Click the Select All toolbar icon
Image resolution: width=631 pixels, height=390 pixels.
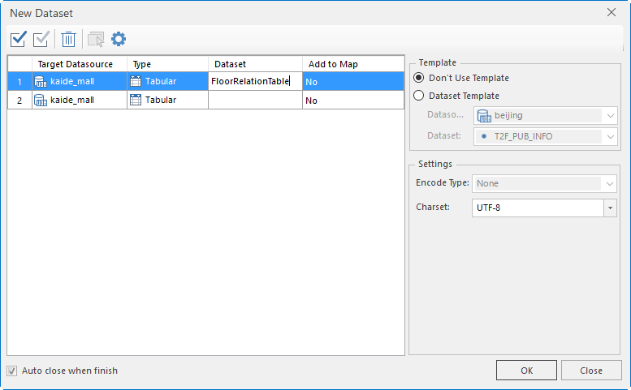[x=19, y=39]
